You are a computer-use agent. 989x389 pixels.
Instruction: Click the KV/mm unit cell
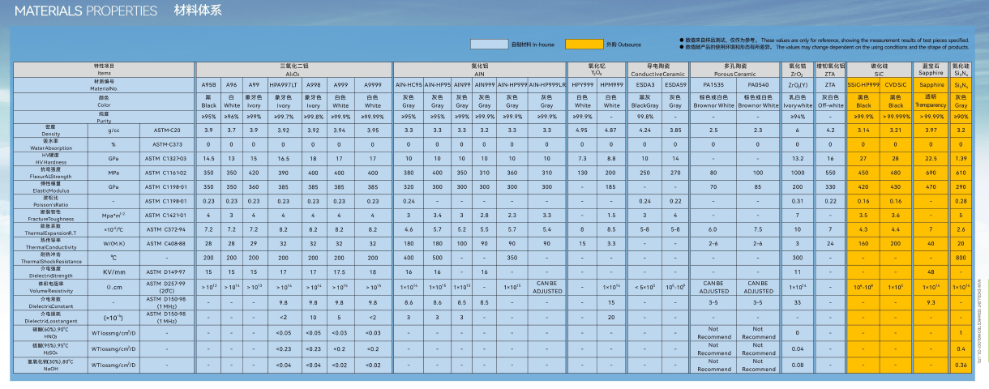(x=113, y=272)
